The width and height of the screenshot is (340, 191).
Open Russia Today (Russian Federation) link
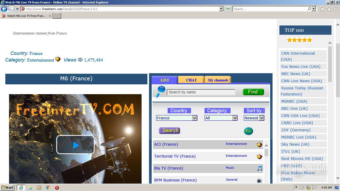pyautogui.click(x=302, y=91)
